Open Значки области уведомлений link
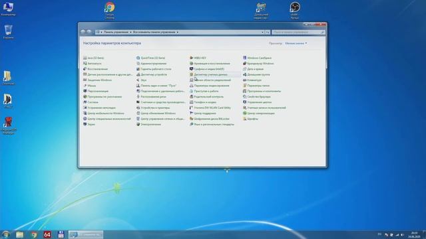The image size is (426, 239). pyautogui.click(x=212, y=80)
